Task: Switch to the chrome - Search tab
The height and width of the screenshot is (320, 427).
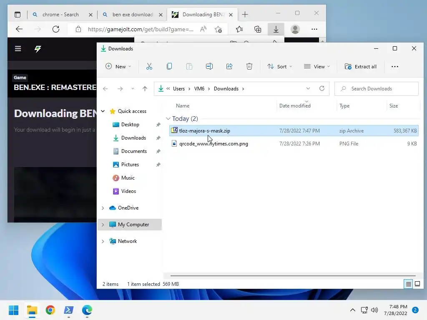Action: pyautogui.click(x=60, y=15)
